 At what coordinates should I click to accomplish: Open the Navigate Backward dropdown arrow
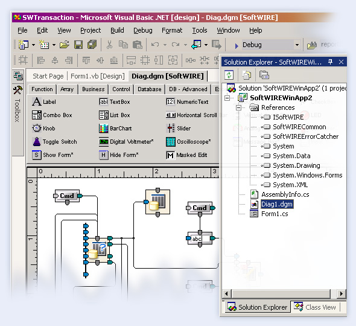coord(206,45)
